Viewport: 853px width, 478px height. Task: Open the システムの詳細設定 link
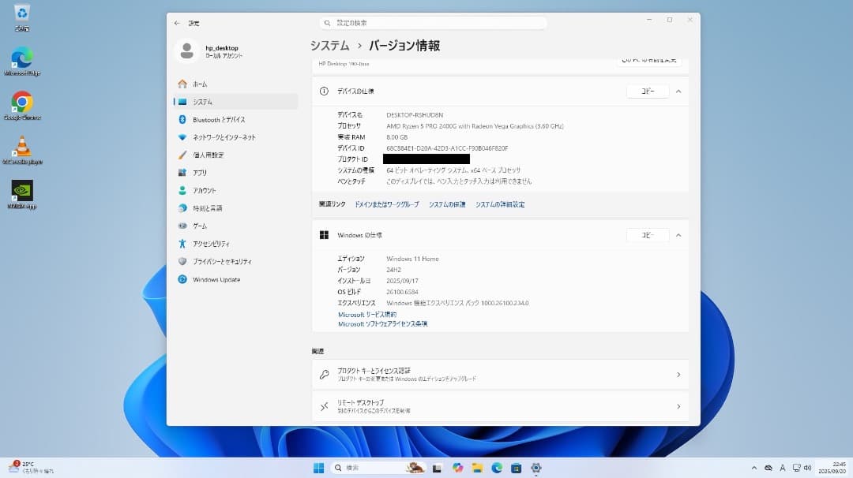tap(501, 204)
